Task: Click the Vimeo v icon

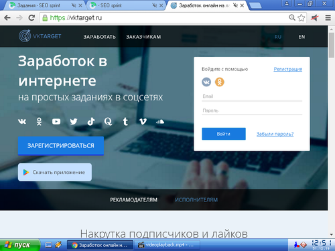Action: [143, 122]
